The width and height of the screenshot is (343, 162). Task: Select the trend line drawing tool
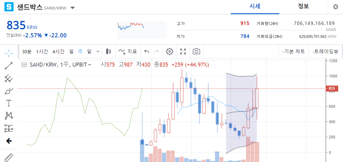pyautogui.click(x=9, y=66)
